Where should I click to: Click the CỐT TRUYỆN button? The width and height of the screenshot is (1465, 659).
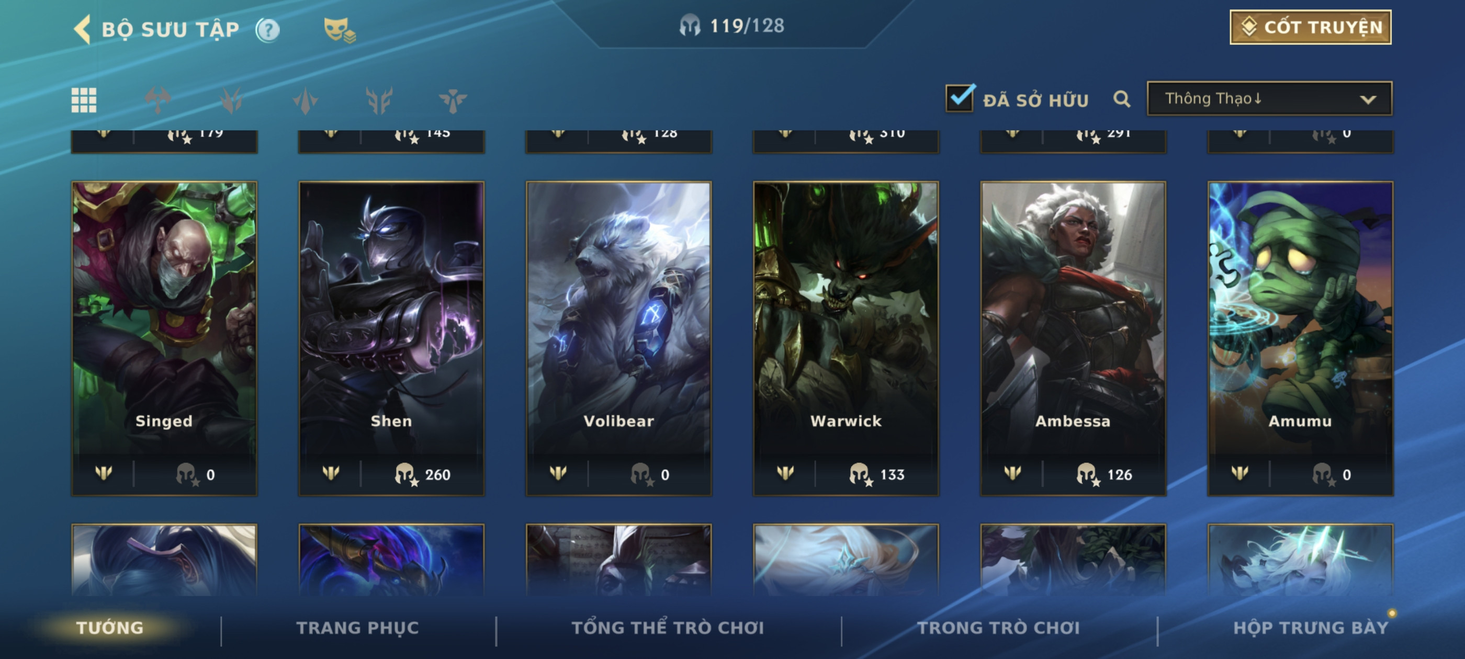pyautogui.click(x=1310, y=27)
